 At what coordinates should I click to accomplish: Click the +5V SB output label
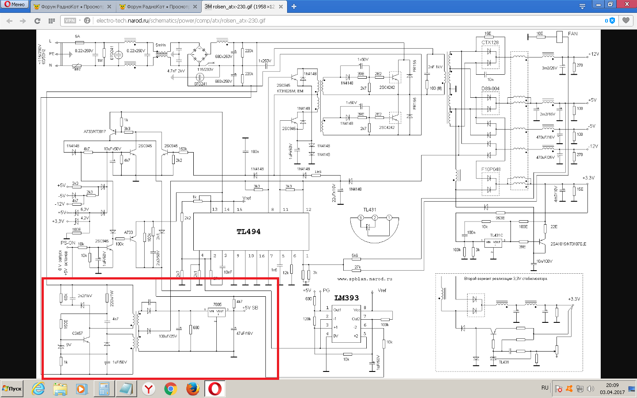click(x=250, y=308)
